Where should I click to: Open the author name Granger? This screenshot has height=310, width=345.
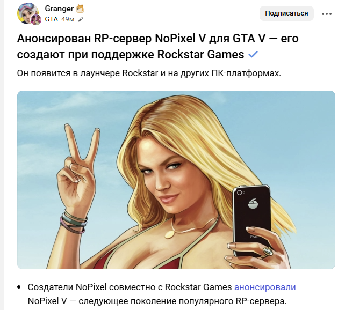[x=59, y=9]
